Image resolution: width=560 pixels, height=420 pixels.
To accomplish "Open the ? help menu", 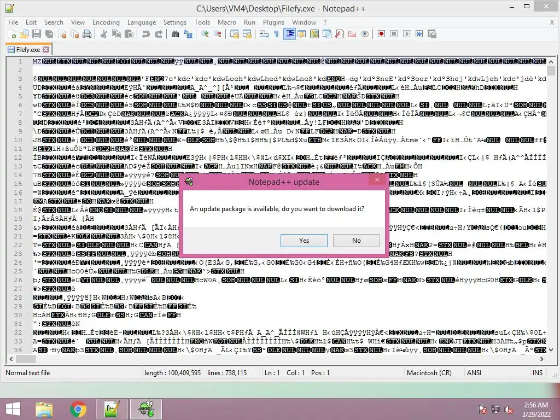I will [325, 22].
